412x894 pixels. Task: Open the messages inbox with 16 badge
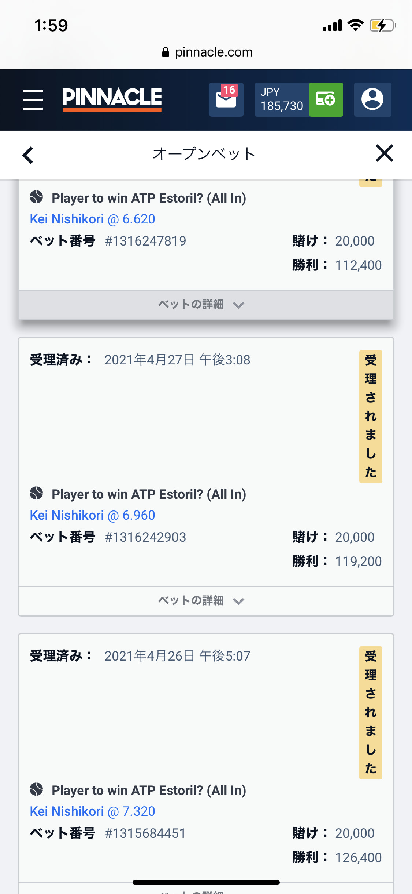coord(226,99)
